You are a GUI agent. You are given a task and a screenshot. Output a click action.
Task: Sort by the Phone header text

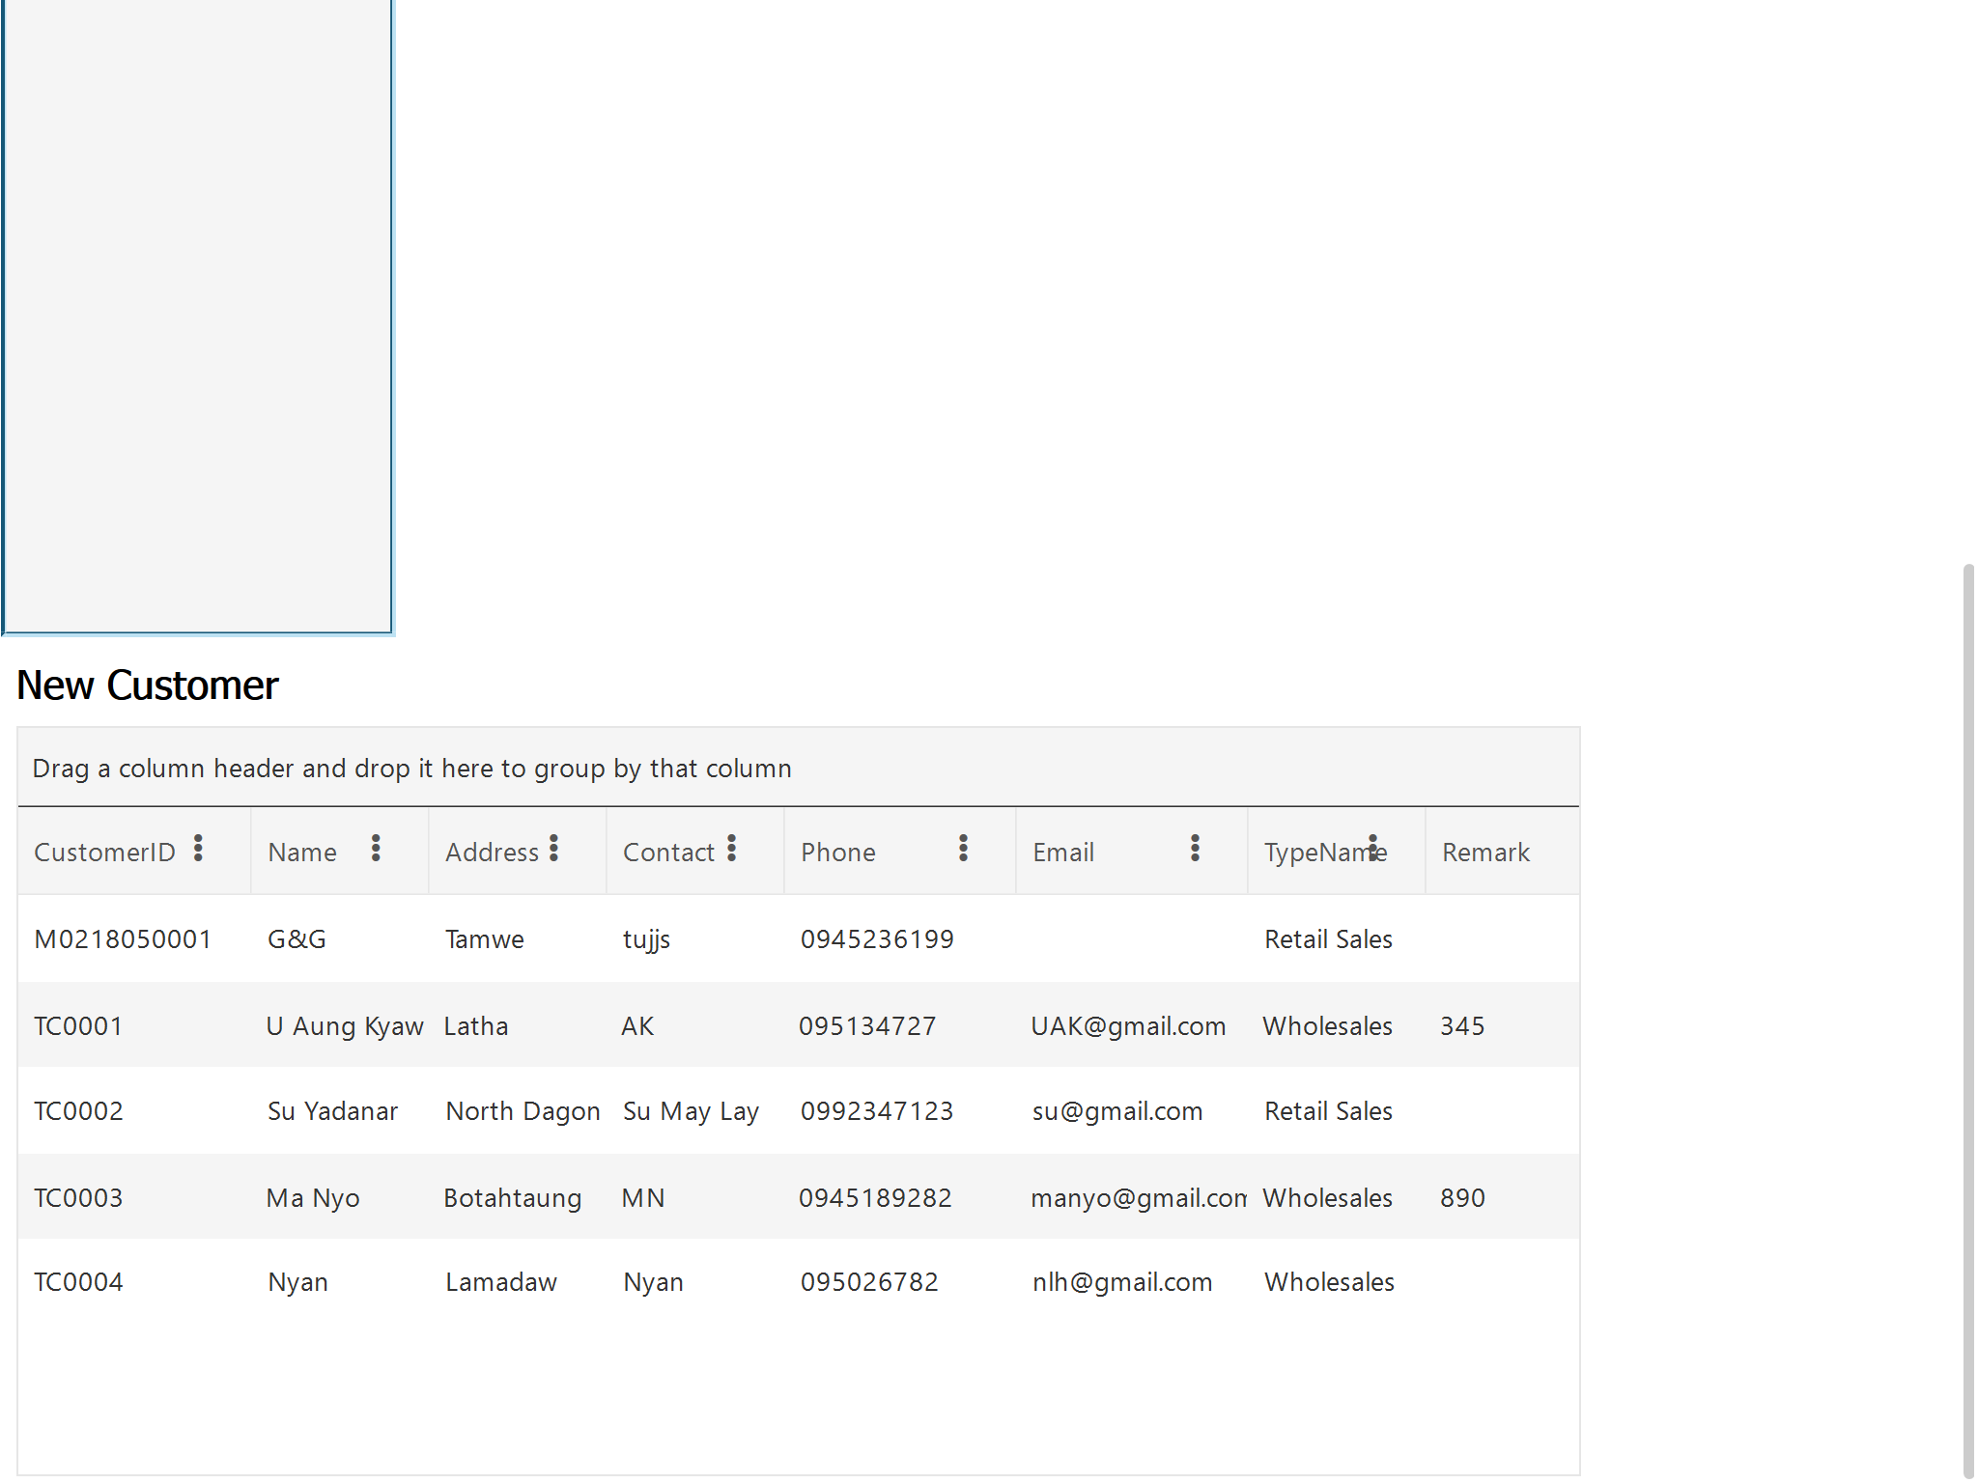[837, 853]
